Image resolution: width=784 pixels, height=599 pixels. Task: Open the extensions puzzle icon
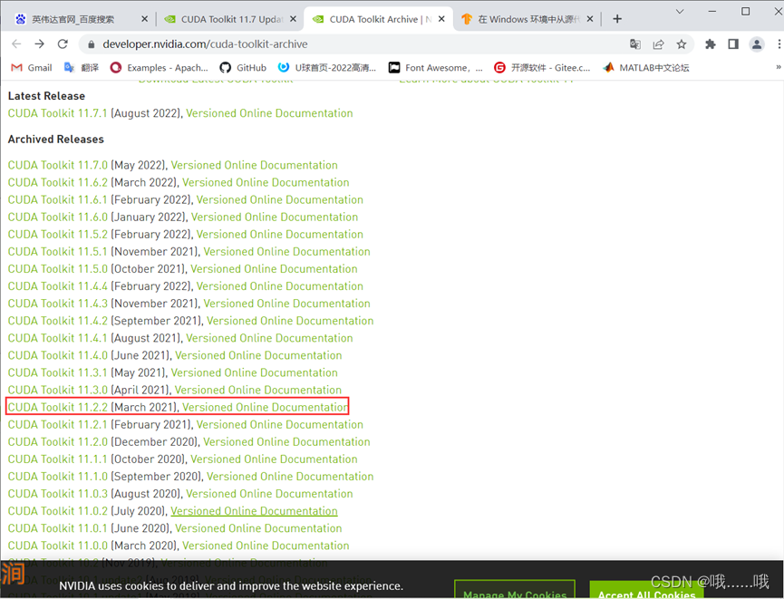coord(710,44)
